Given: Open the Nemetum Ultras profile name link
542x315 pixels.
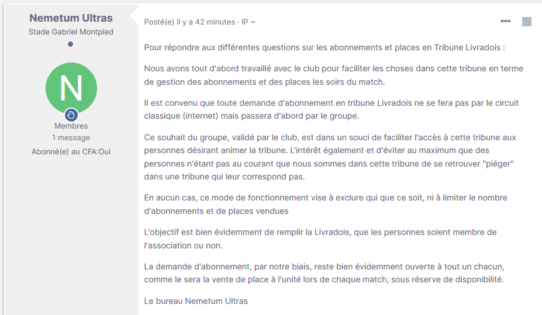Looking at the screenshot, I should 71,18.
